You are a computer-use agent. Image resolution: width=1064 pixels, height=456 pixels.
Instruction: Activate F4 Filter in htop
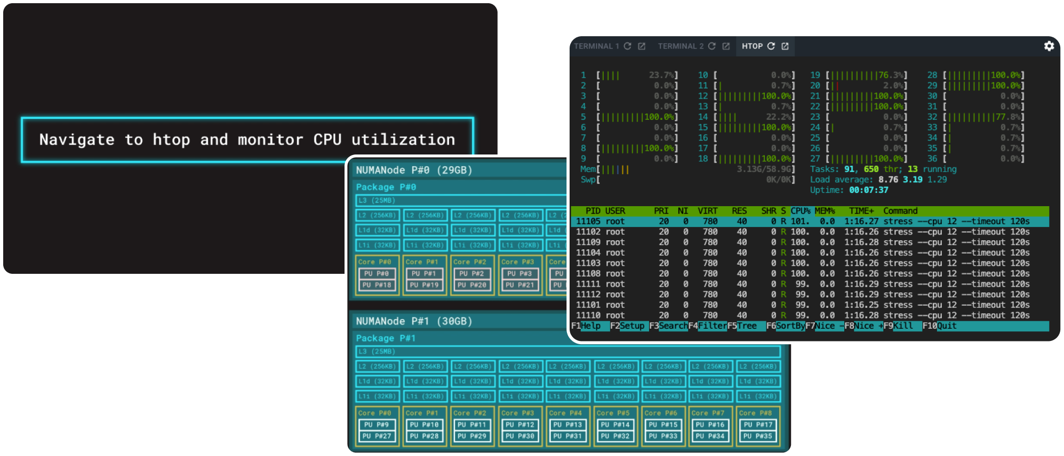tap(708, 326)
